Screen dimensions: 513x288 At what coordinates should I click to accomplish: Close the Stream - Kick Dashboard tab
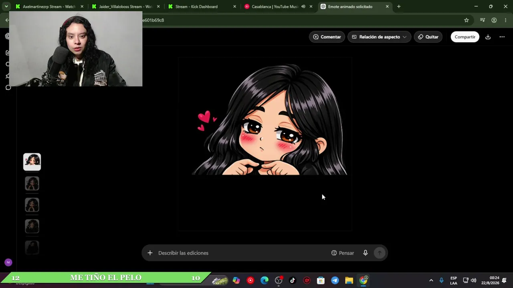pos(234,6)
